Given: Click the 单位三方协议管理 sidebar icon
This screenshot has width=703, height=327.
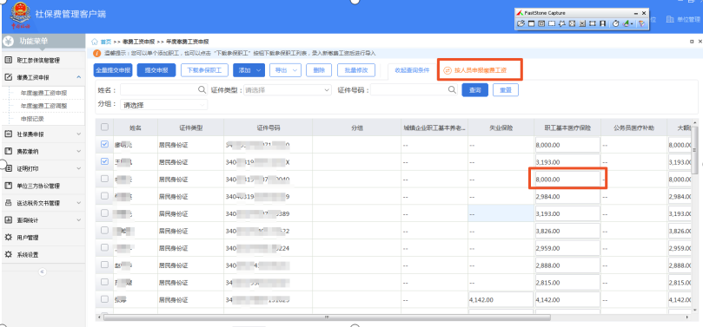Looking at the screenshot, I should pos(8,186).
